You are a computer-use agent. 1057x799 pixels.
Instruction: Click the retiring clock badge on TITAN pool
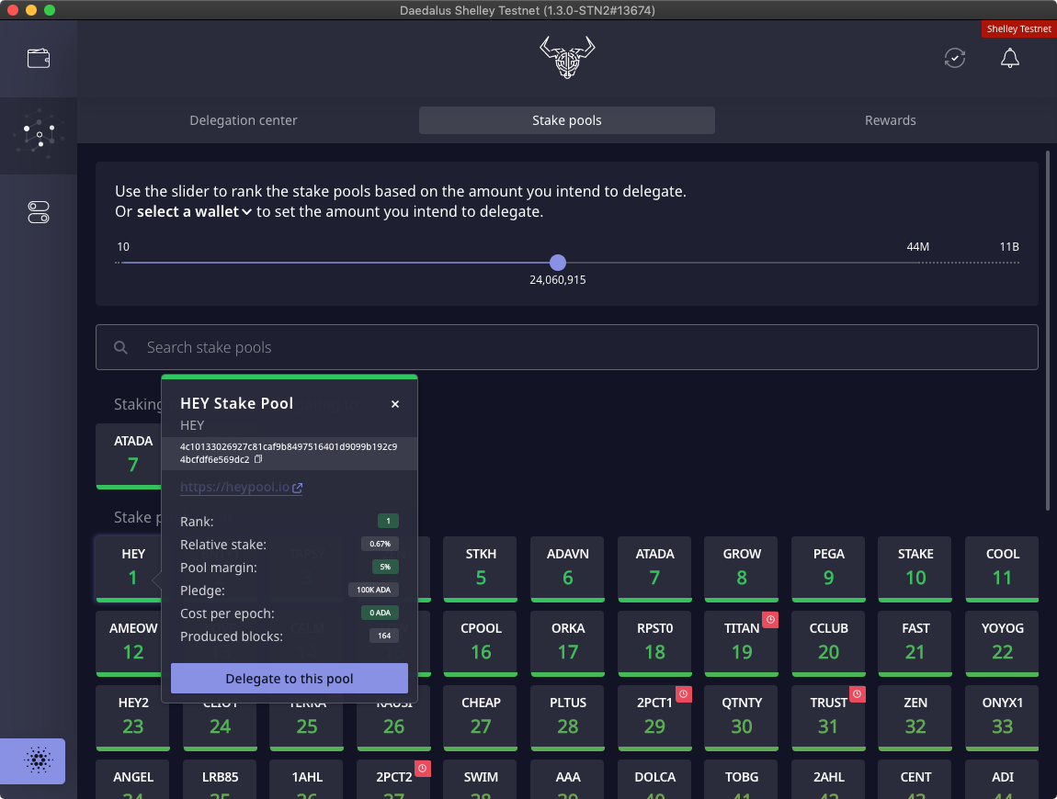click(771, 621)
